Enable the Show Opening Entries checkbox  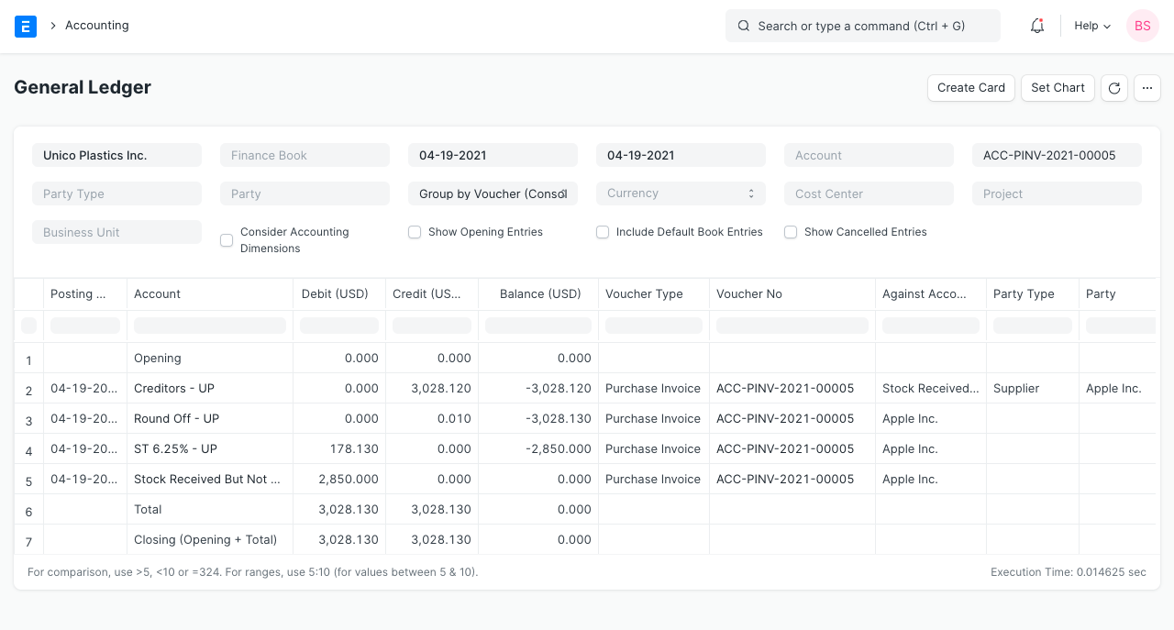click(415, 232)
